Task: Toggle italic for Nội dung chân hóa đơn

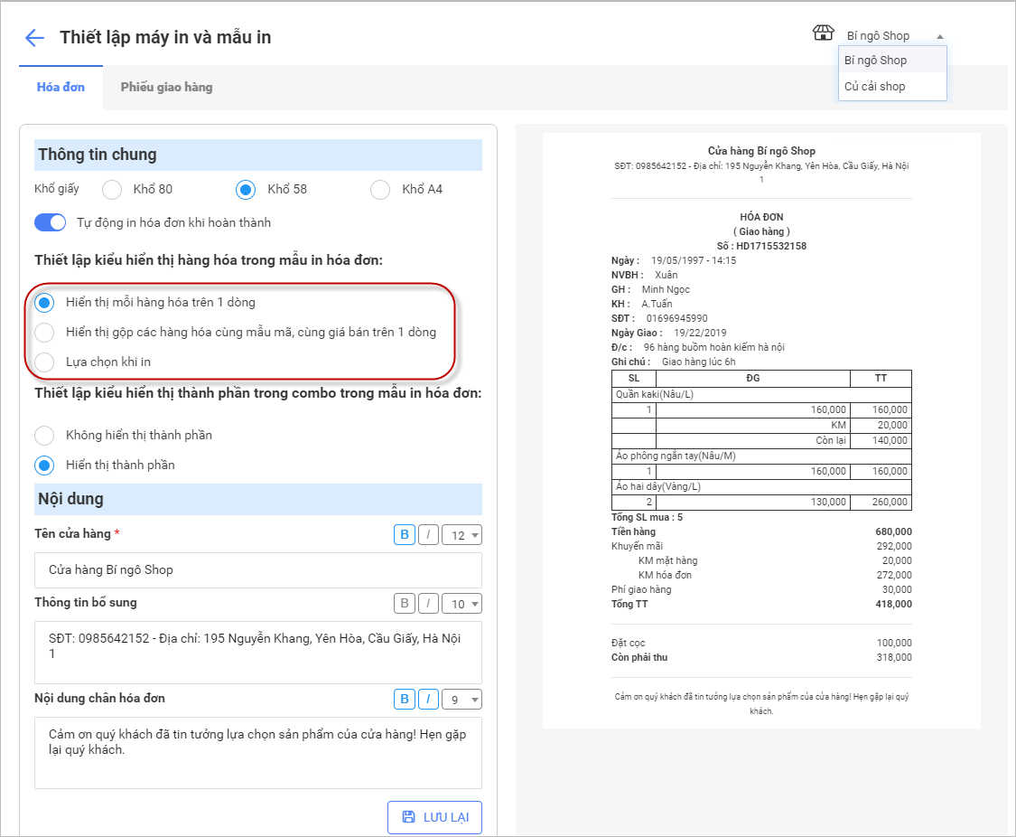Action: [x=428, y=699]
